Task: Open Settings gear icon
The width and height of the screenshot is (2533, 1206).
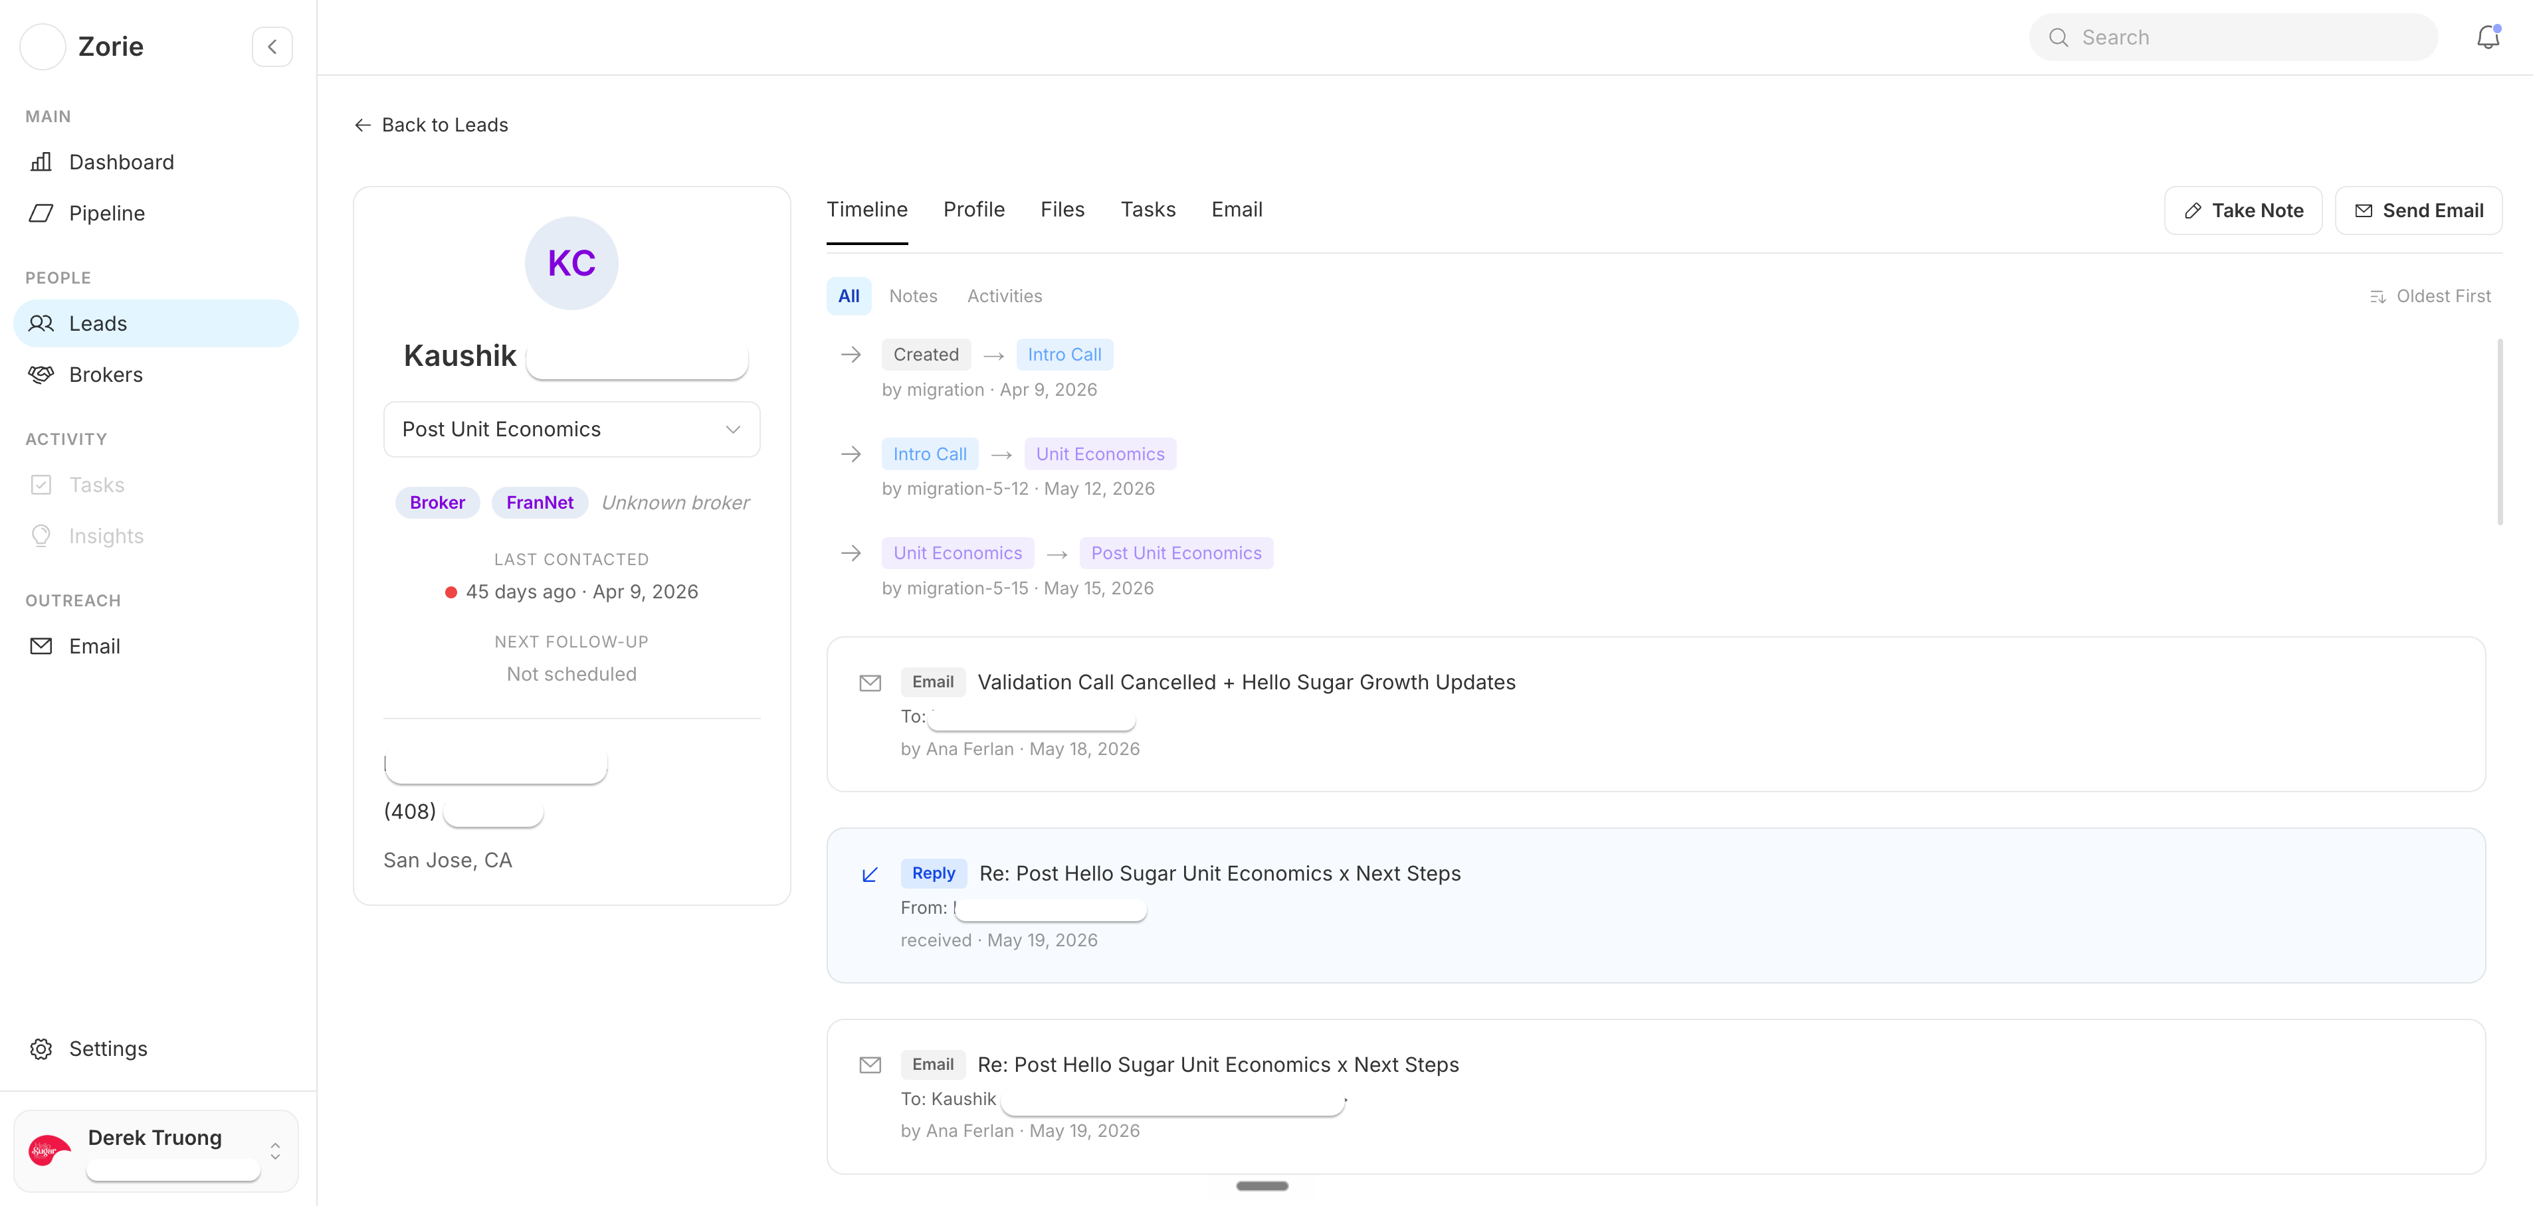Action: [x=41, y=1049]
